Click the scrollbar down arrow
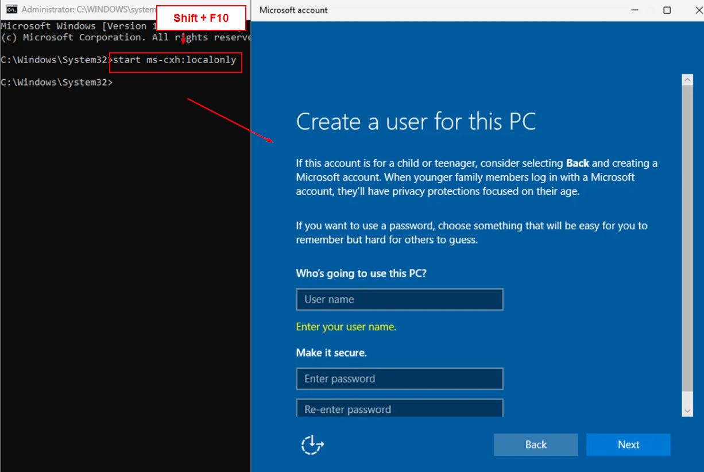 pyautogui.click(x=687, y=411)
